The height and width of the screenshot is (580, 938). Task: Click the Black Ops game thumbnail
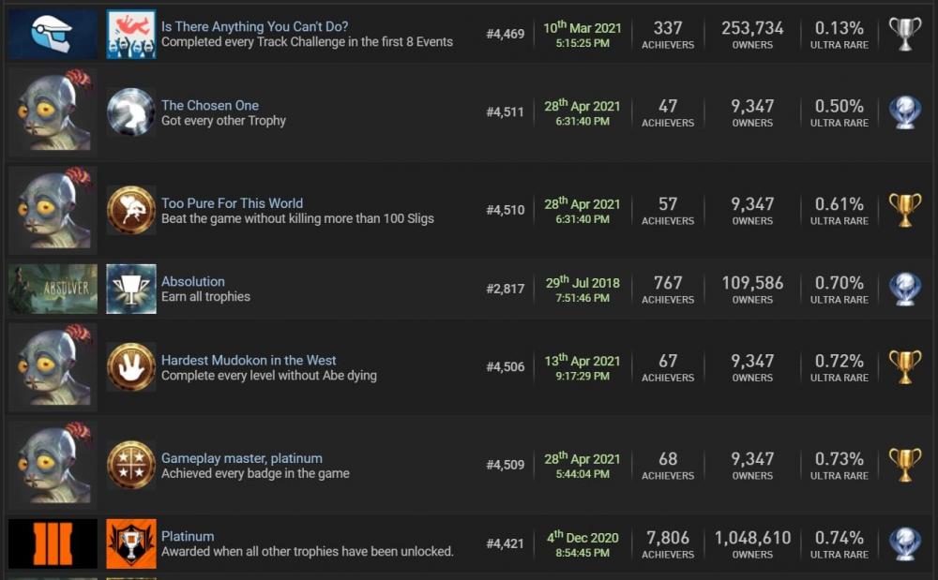pos(52,543)
